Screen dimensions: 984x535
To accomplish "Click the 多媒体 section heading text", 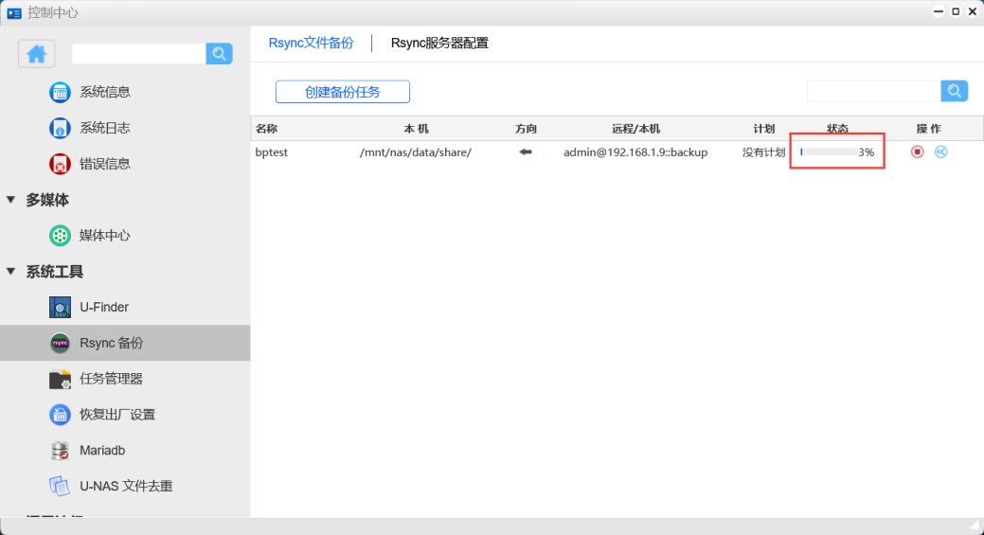I will point(47,200).
